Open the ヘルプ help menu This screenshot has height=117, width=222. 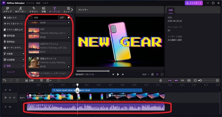[x=45, y=3]
